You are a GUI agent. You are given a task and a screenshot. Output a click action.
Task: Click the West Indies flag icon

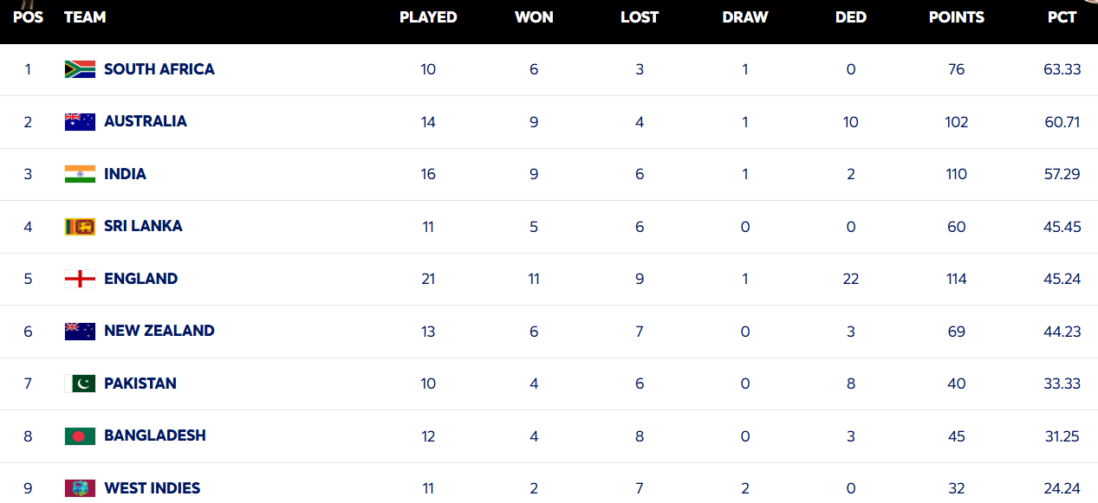tap(80, 488)
